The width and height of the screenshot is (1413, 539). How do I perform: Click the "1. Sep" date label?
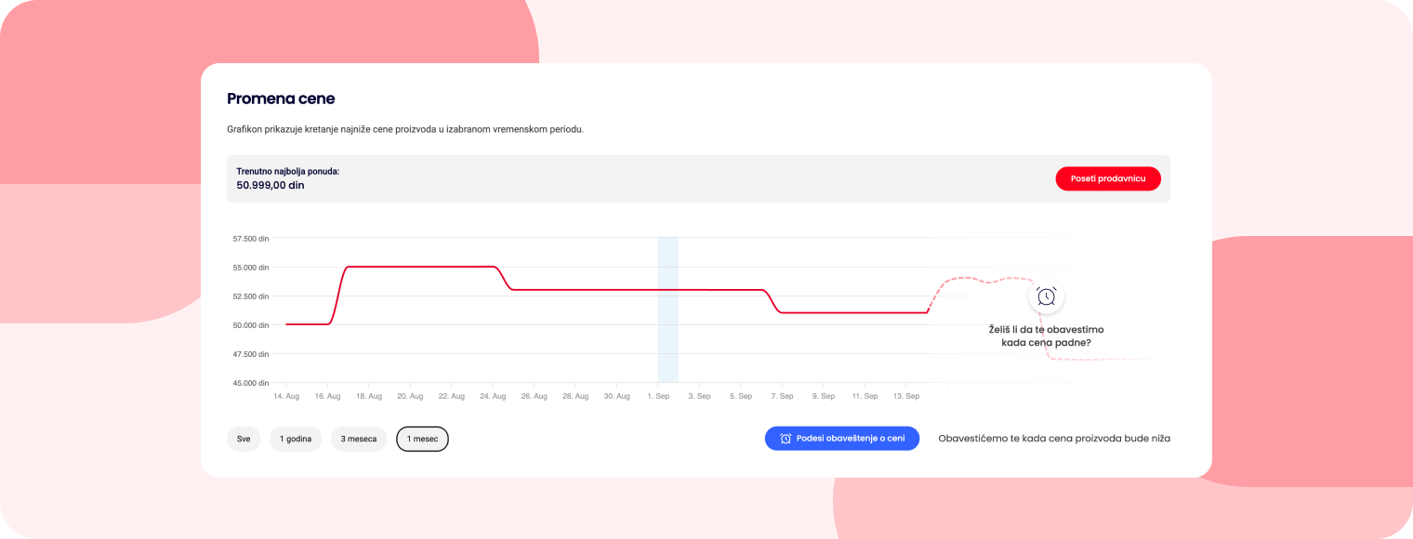click(658, 396)
